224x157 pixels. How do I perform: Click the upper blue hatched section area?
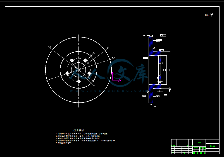pyautogui.click(x=151, y=46)
